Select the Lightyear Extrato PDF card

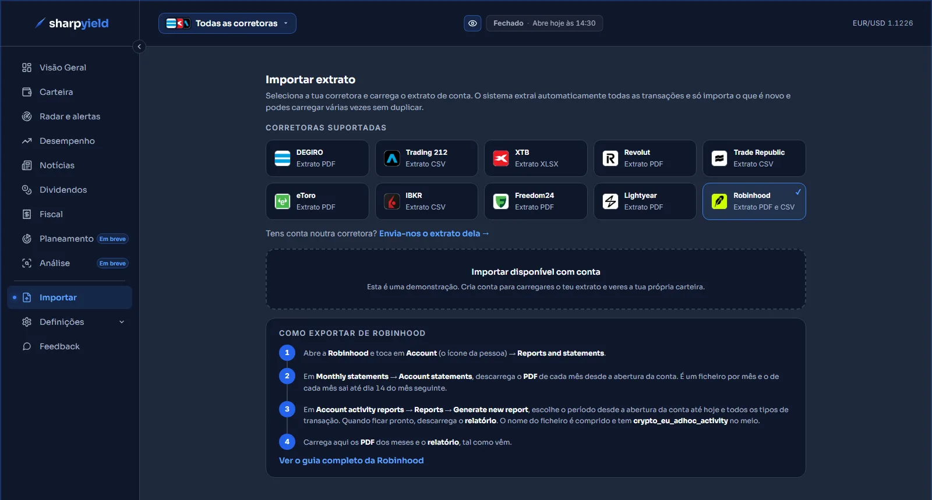645,201
